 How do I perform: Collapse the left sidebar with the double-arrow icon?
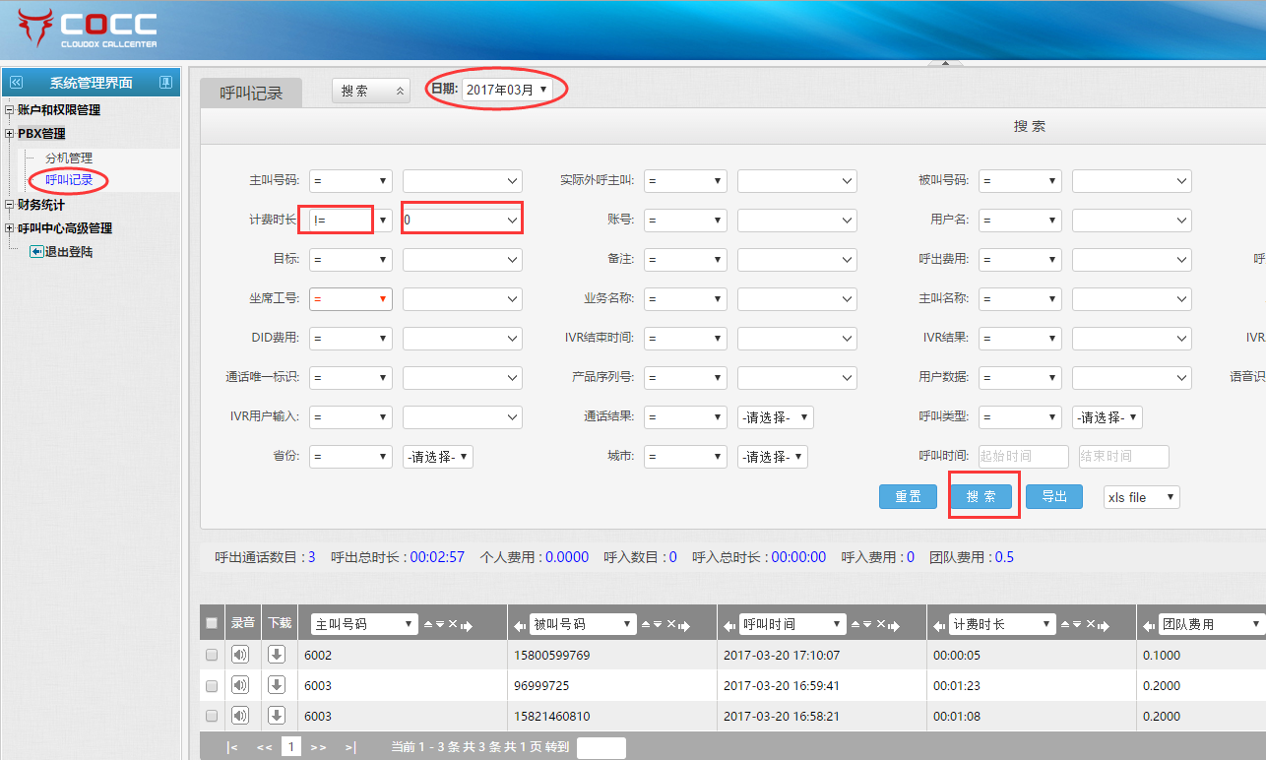16,83
